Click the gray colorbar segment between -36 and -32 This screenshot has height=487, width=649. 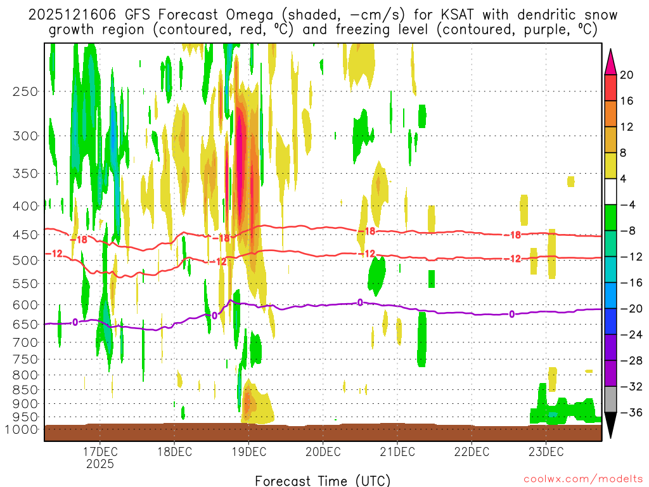pos(610,399)
